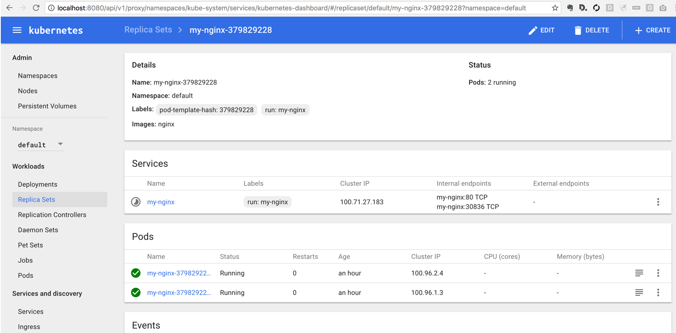This screenshot has height=333, width=676.
Task: View logs for pod 100.96.2.4
Action: (x=639, y=273)
